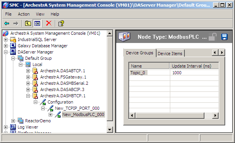Click the tab strip left scroll arrow
235x143 pixels.
click(215, 52)
